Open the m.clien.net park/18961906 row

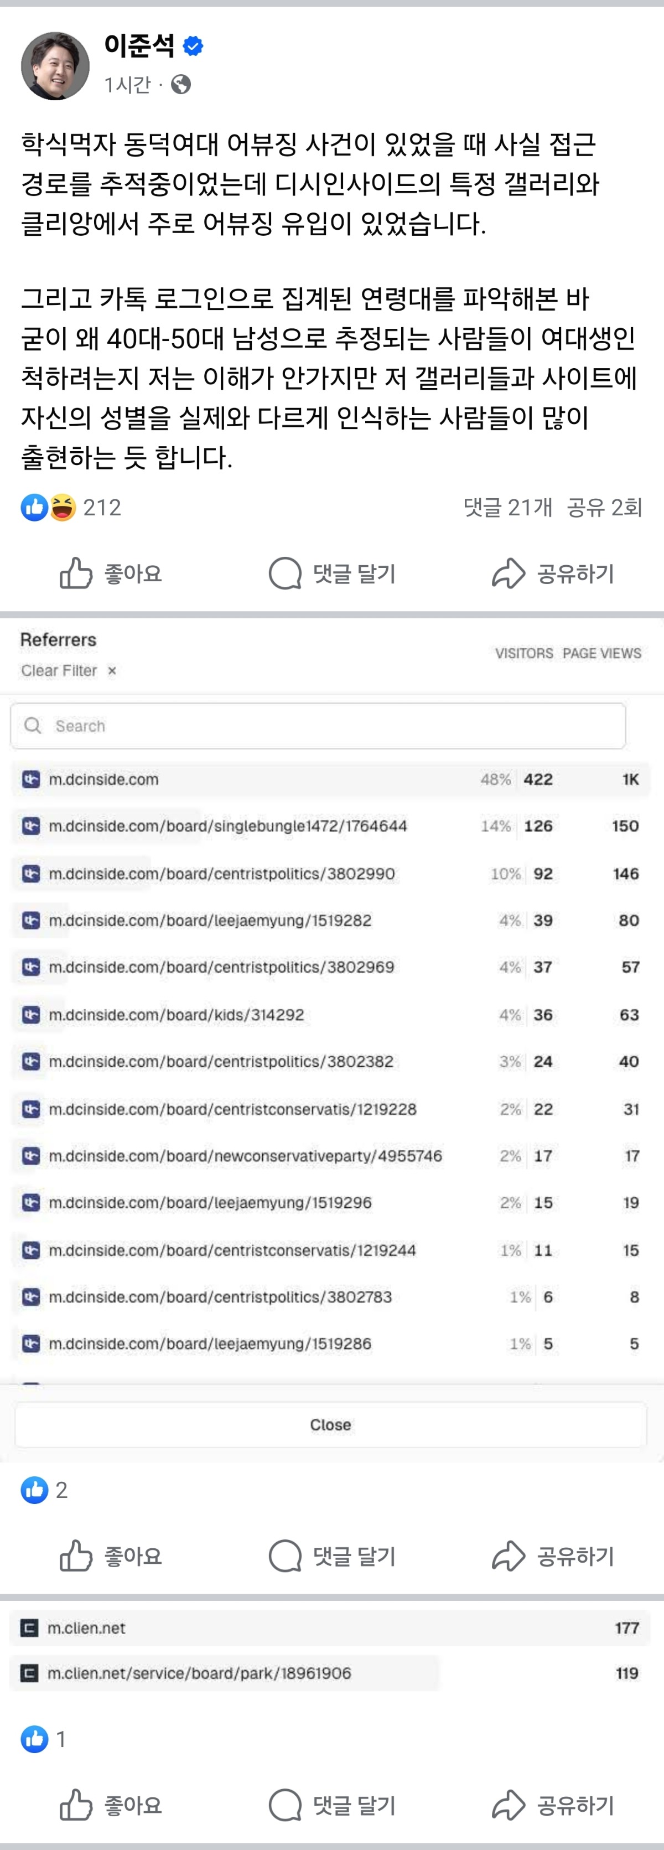tap(199, 1673)
